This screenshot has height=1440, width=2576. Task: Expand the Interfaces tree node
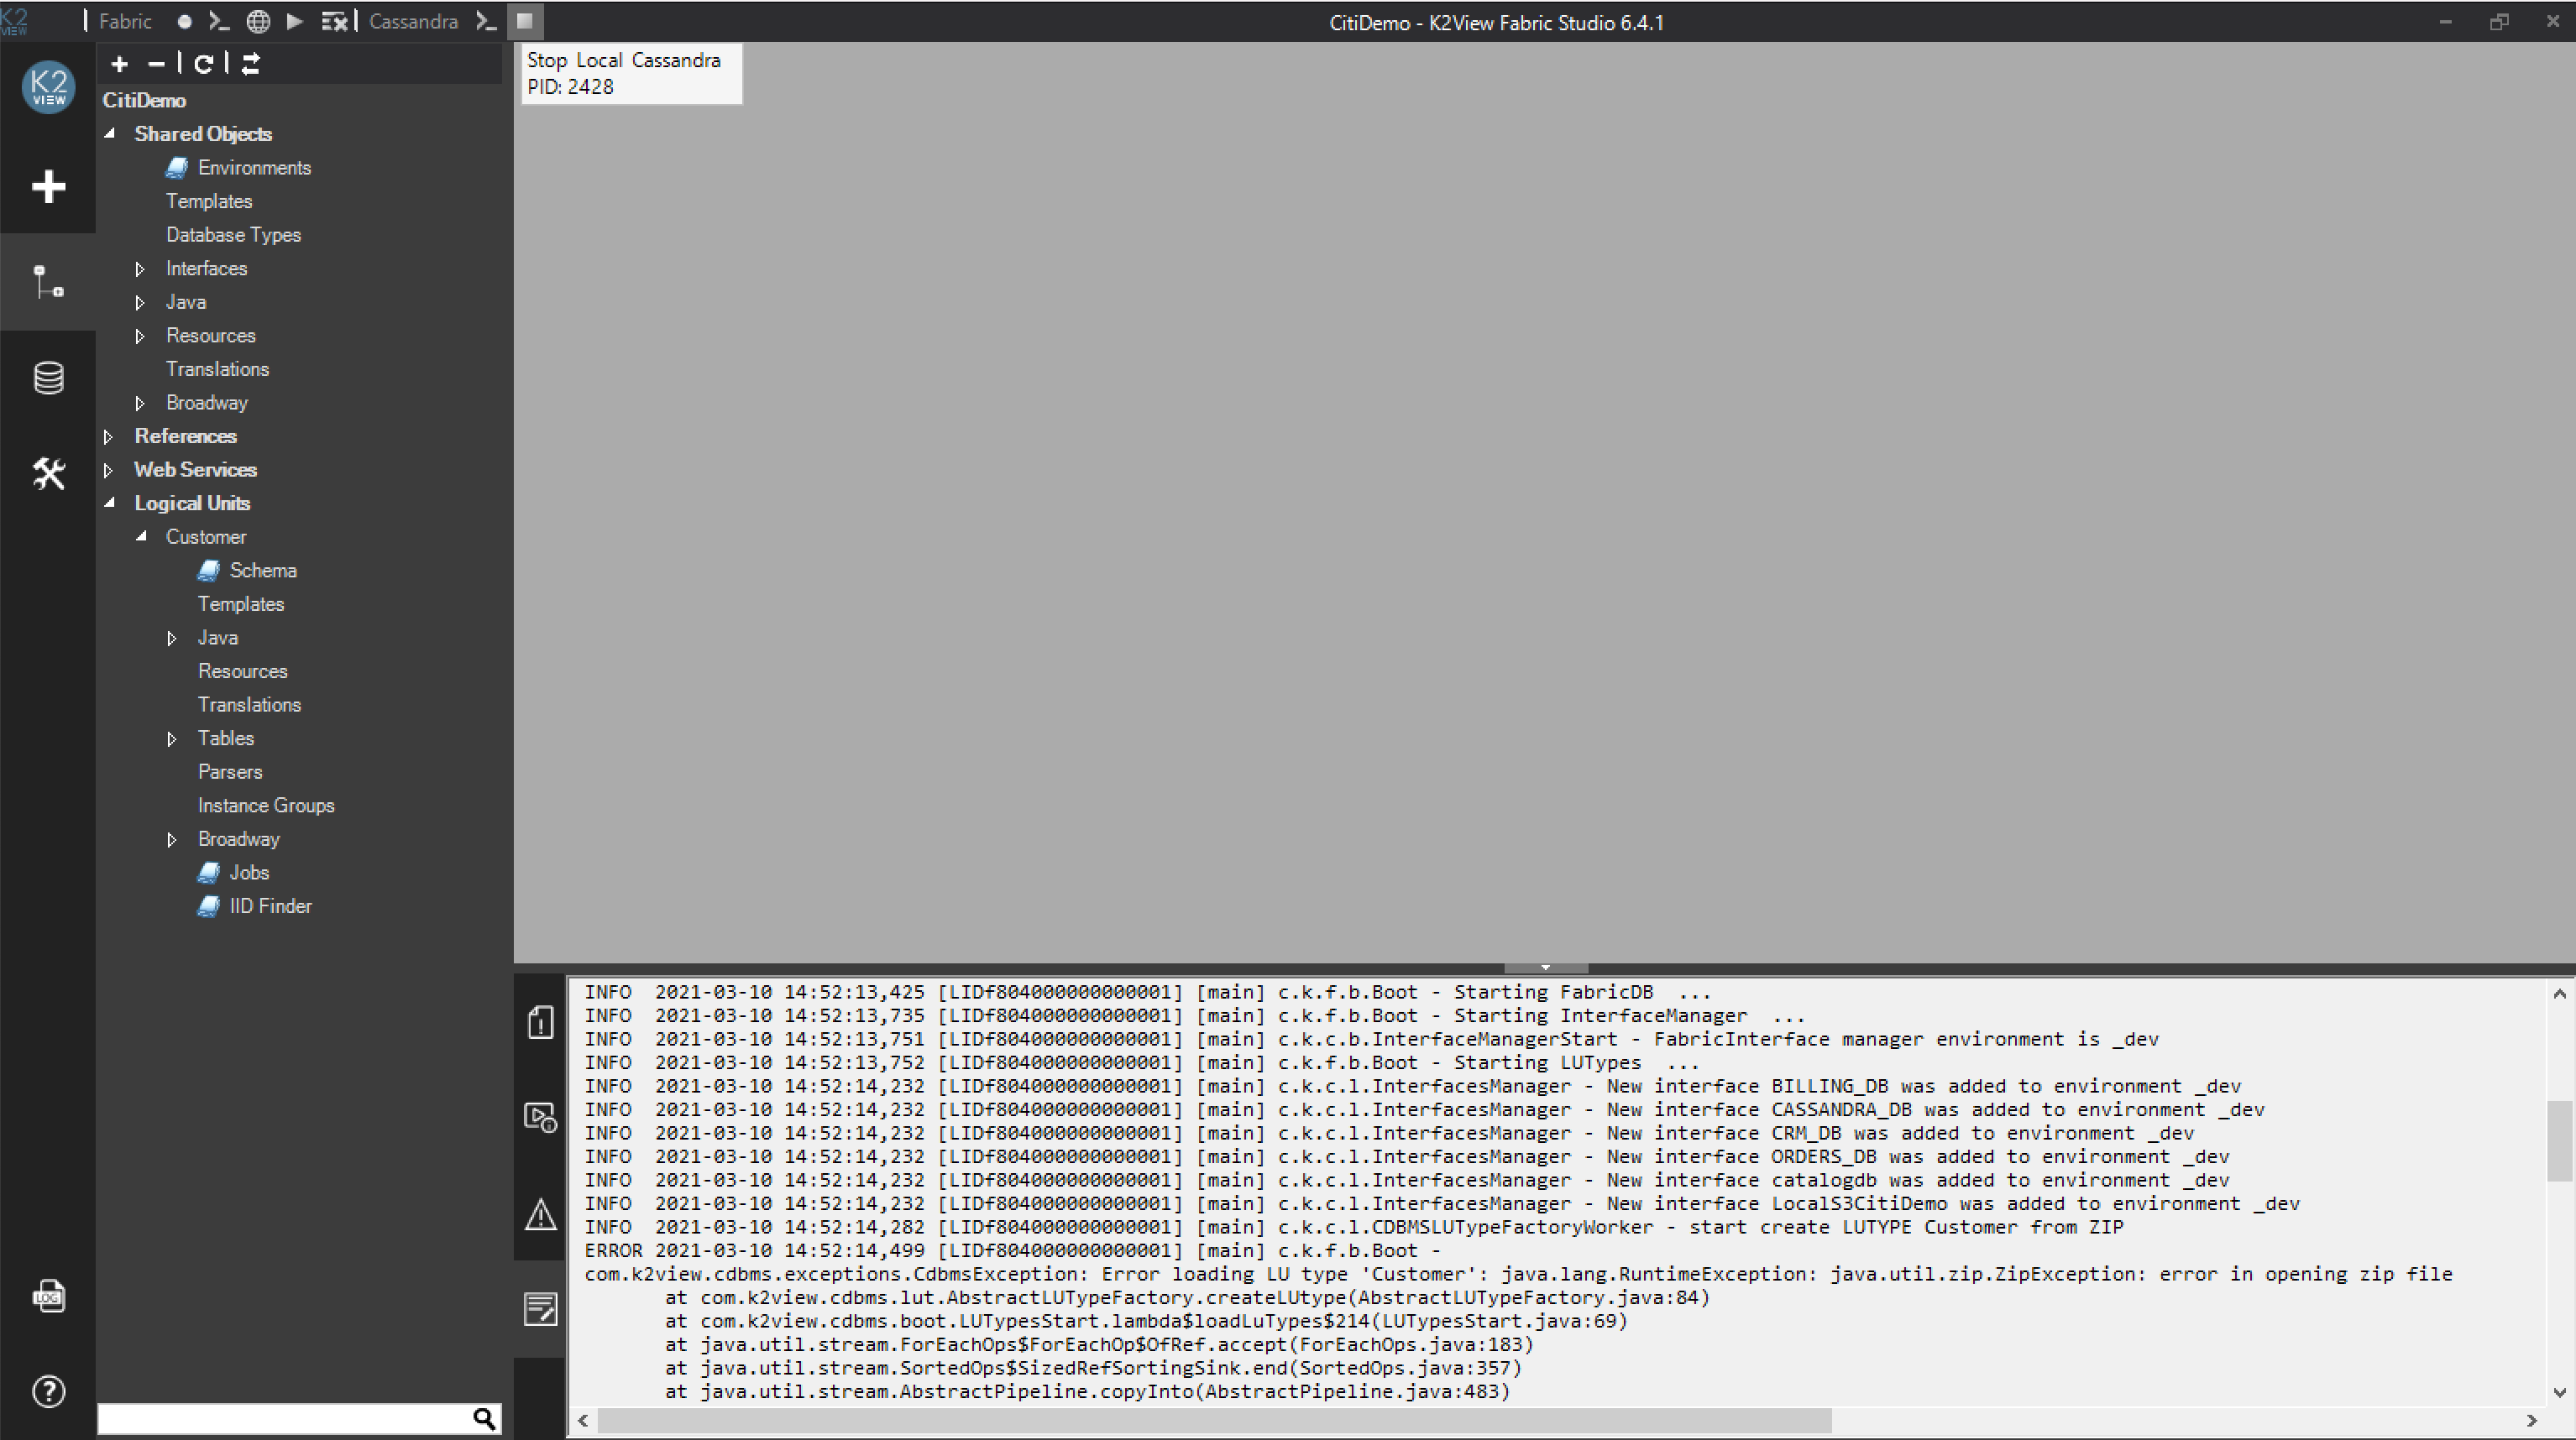pos(140,269)
